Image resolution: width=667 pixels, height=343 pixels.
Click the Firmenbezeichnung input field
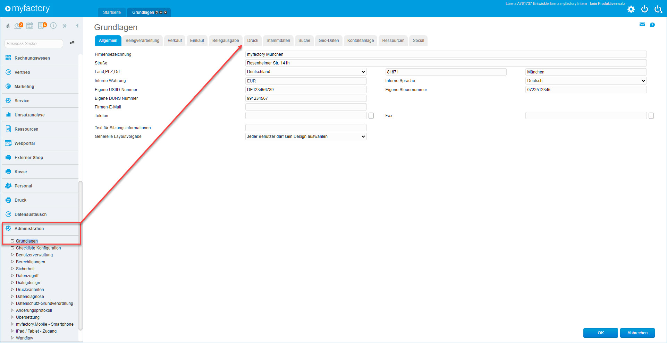(446, 54)
